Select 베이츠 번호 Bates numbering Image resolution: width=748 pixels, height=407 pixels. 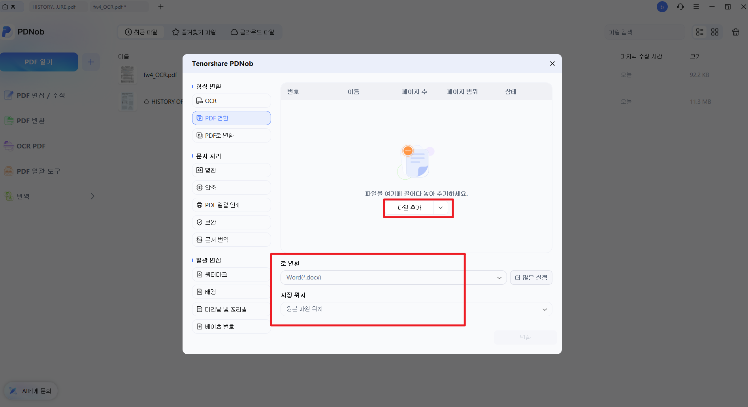231,326
